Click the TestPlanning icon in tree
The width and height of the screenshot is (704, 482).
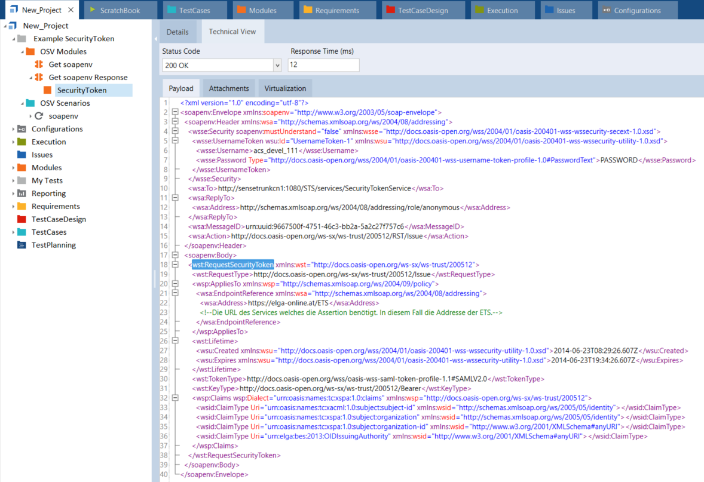pyautogui.click(x=22, y=245)
